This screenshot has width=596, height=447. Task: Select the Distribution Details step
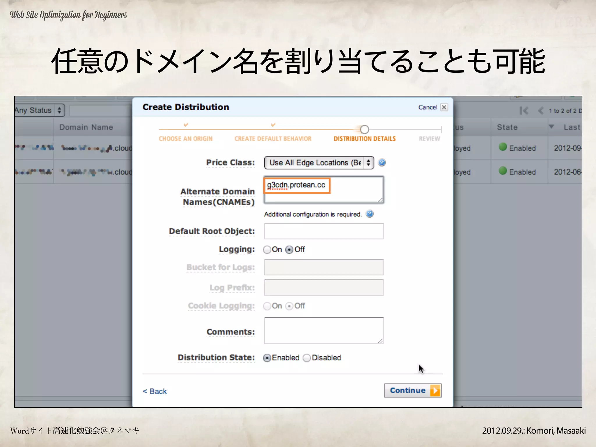pos(364,139)
